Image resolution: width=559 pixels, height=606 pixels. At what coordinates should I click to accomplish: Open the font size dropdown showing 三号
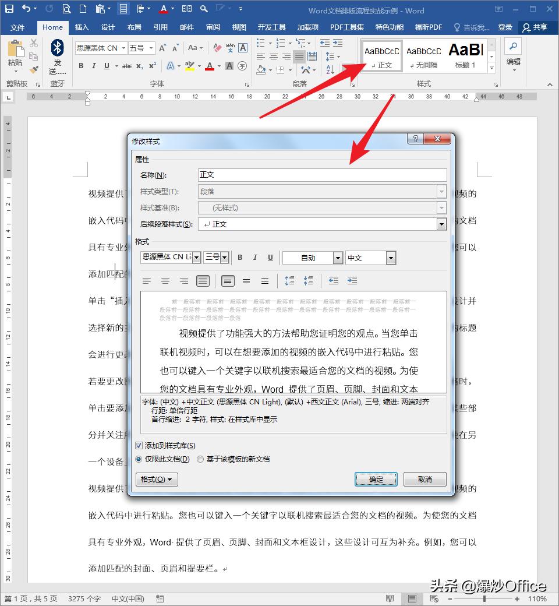tap(223, 257)
